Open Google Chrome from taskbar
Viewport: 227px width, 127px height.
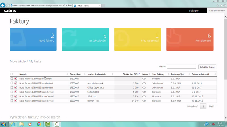click(x=39, y=124)
